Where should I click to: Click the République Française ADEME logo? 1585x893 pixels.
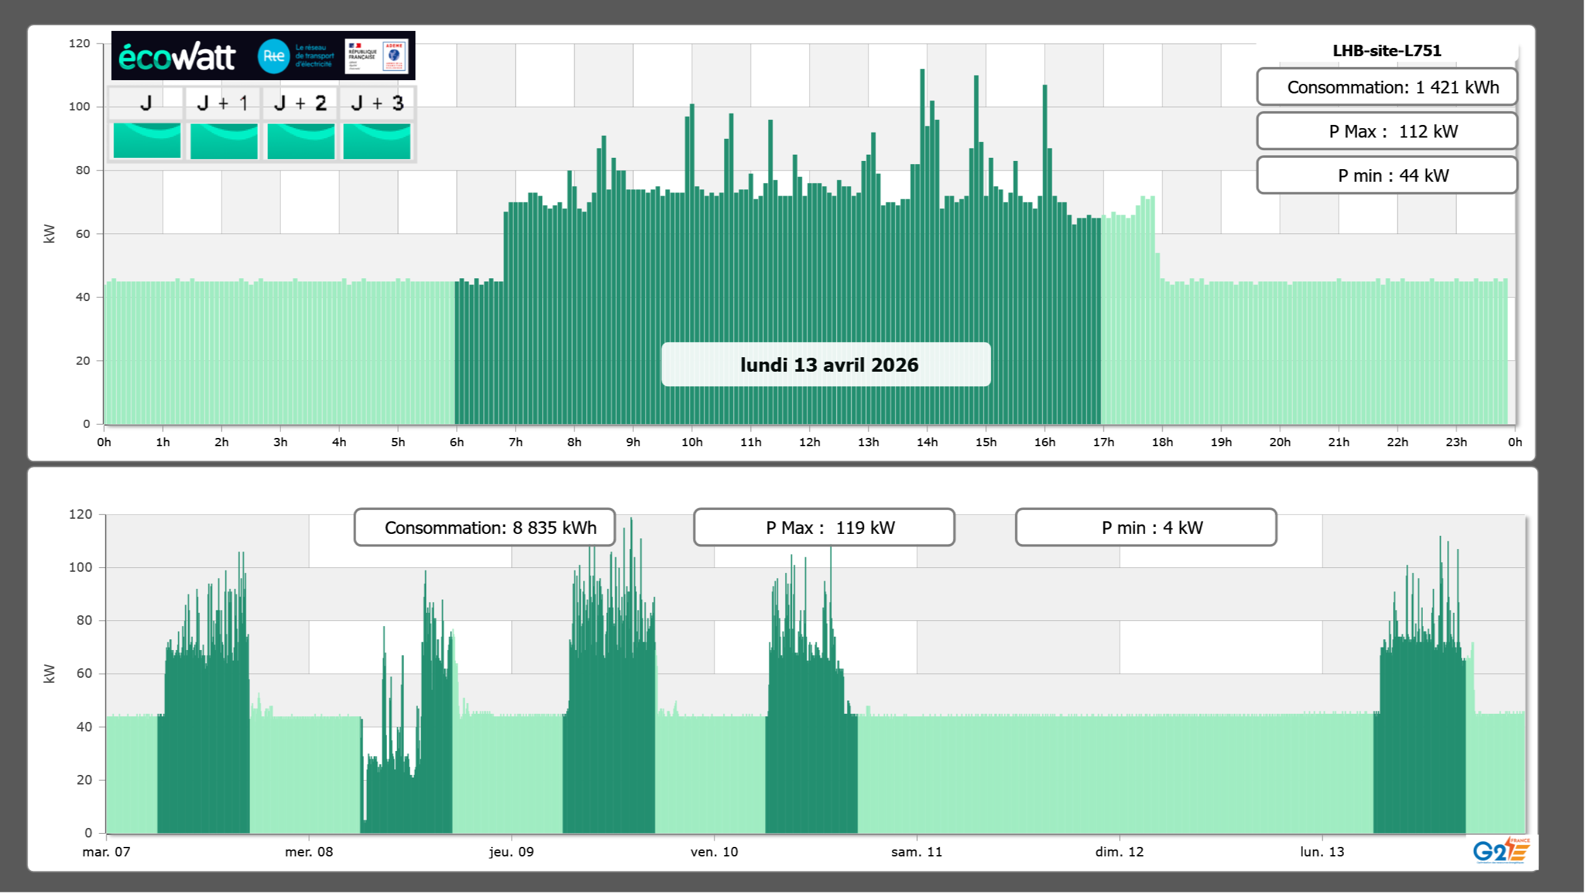pos(376,56)
